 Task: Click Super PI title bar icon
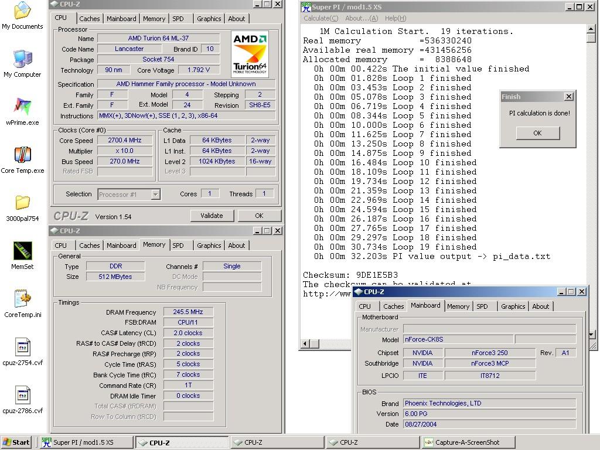click(306, 7)
